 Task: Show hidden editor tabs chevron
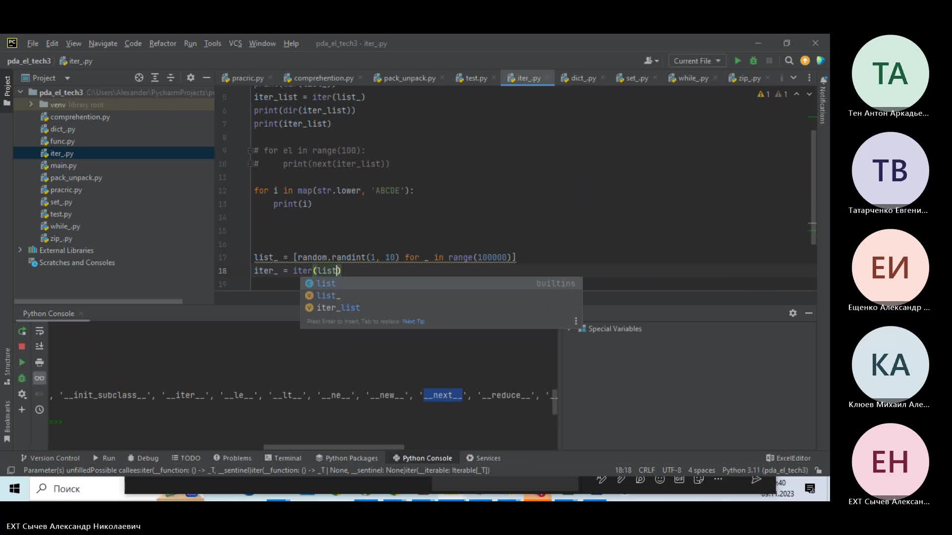tap(793, 78)
